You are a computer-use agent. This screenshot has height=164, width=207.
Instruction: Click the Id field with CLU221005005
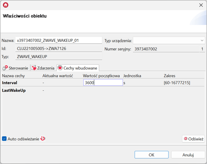click(58, 49)
